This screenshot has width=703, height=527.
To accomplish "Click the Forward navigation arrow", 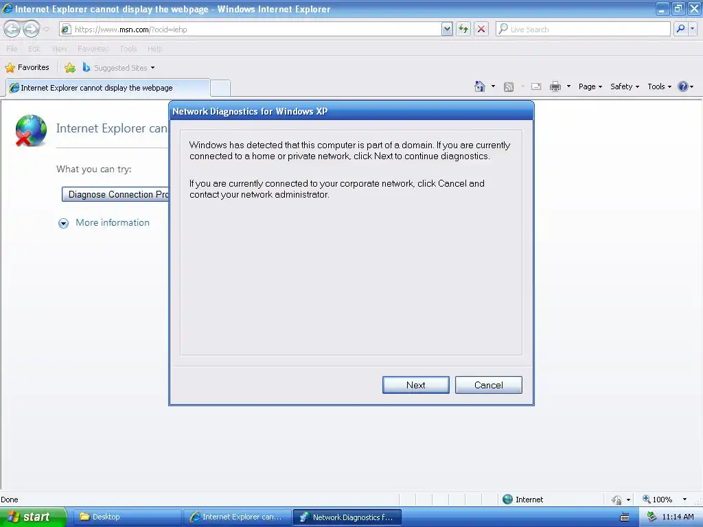I will pyautogui.click(x=31, y=30).
